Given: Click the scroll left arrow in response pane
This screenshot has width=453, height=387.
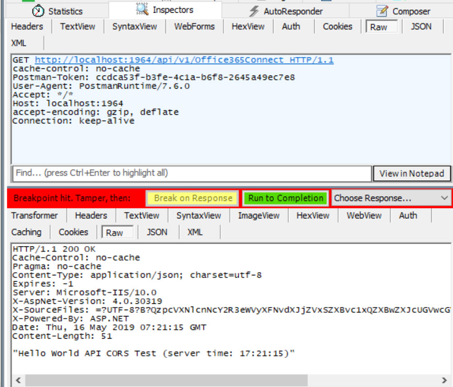Looking at the screenshot, I should pos(18,380).
